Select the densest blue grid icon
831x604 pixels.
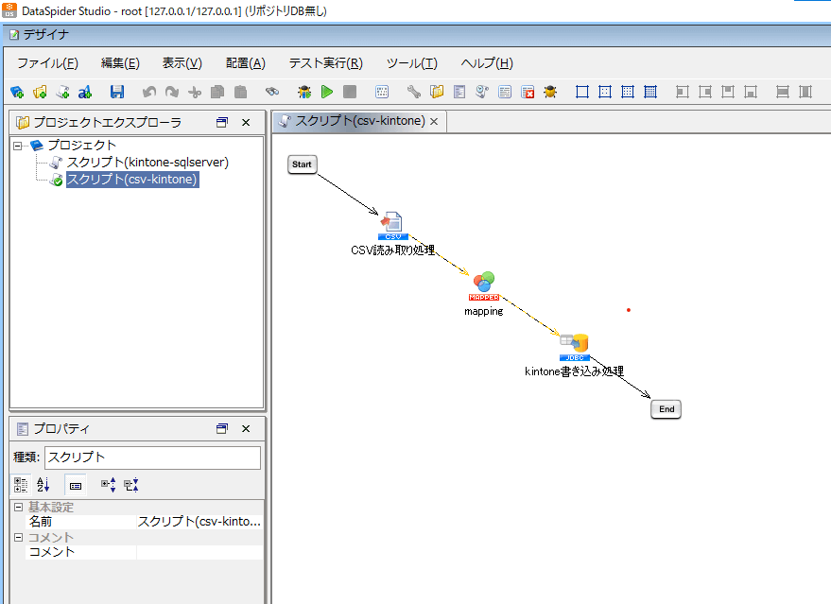(x=650, y=93)
